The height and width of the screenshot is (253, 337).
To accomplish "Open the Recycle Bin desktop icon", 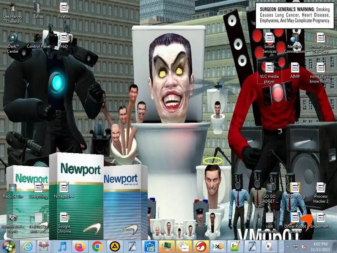I will 13,191.
